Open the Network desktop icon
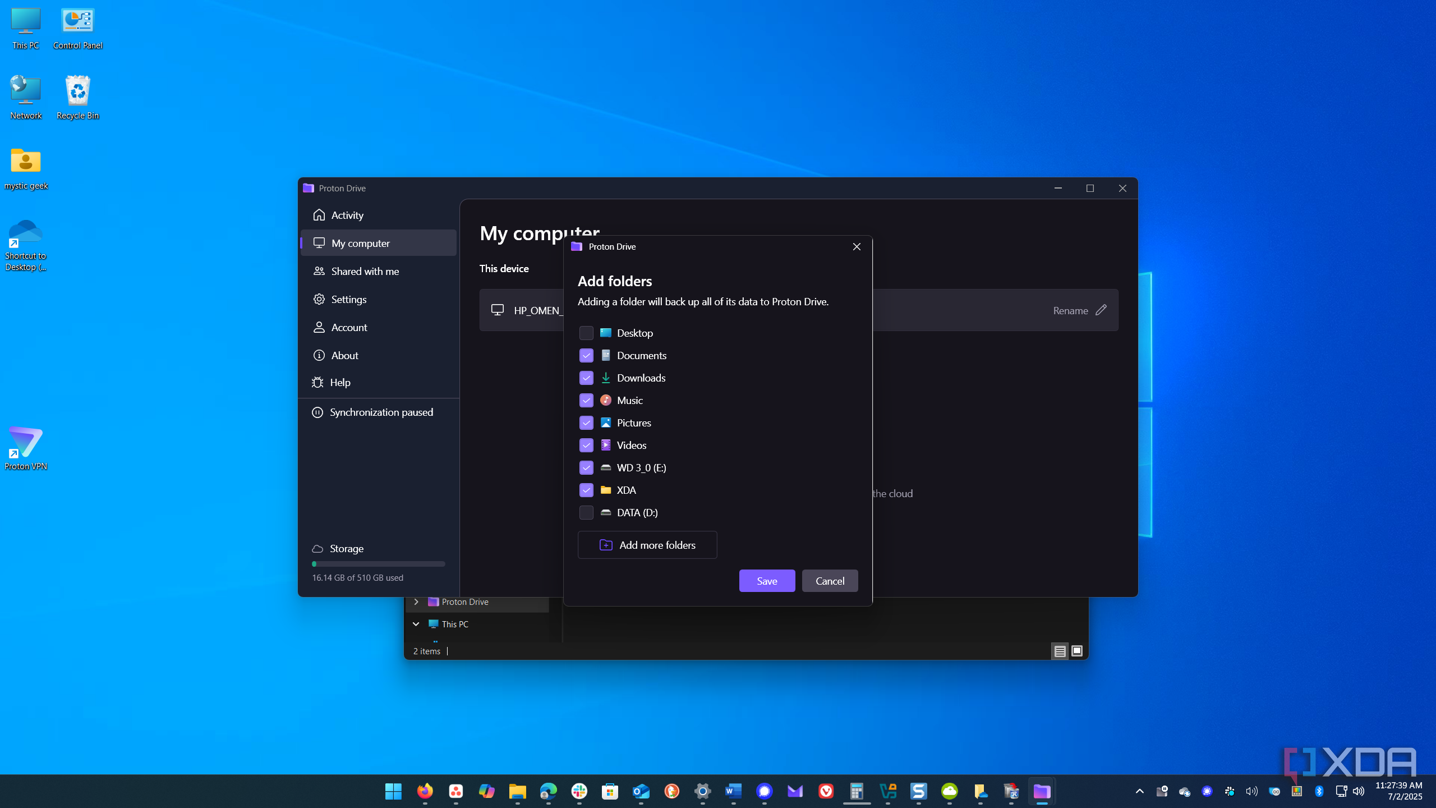This screenshot has height=808, width=1436. 26,98
